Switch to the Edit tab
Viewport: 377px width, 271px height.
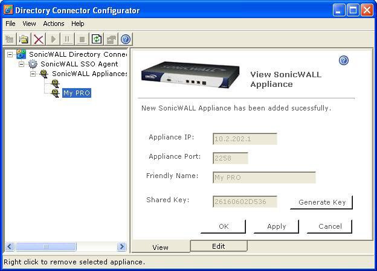pos(219,246)
